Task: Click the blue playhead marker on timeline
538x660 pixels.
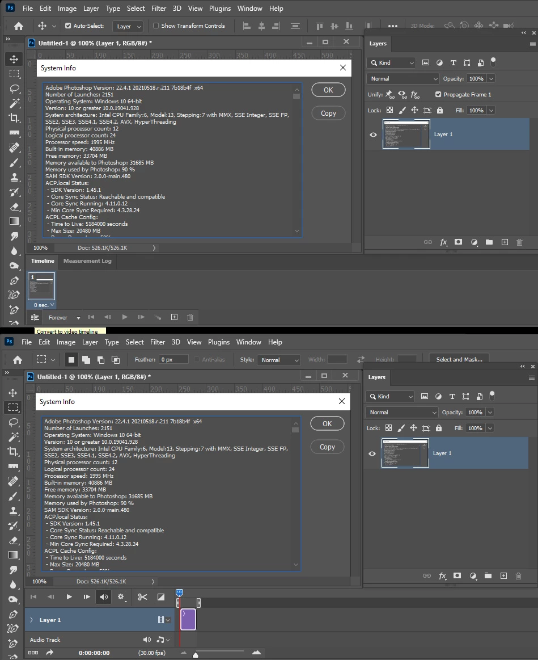Action: tap(179, 592)
